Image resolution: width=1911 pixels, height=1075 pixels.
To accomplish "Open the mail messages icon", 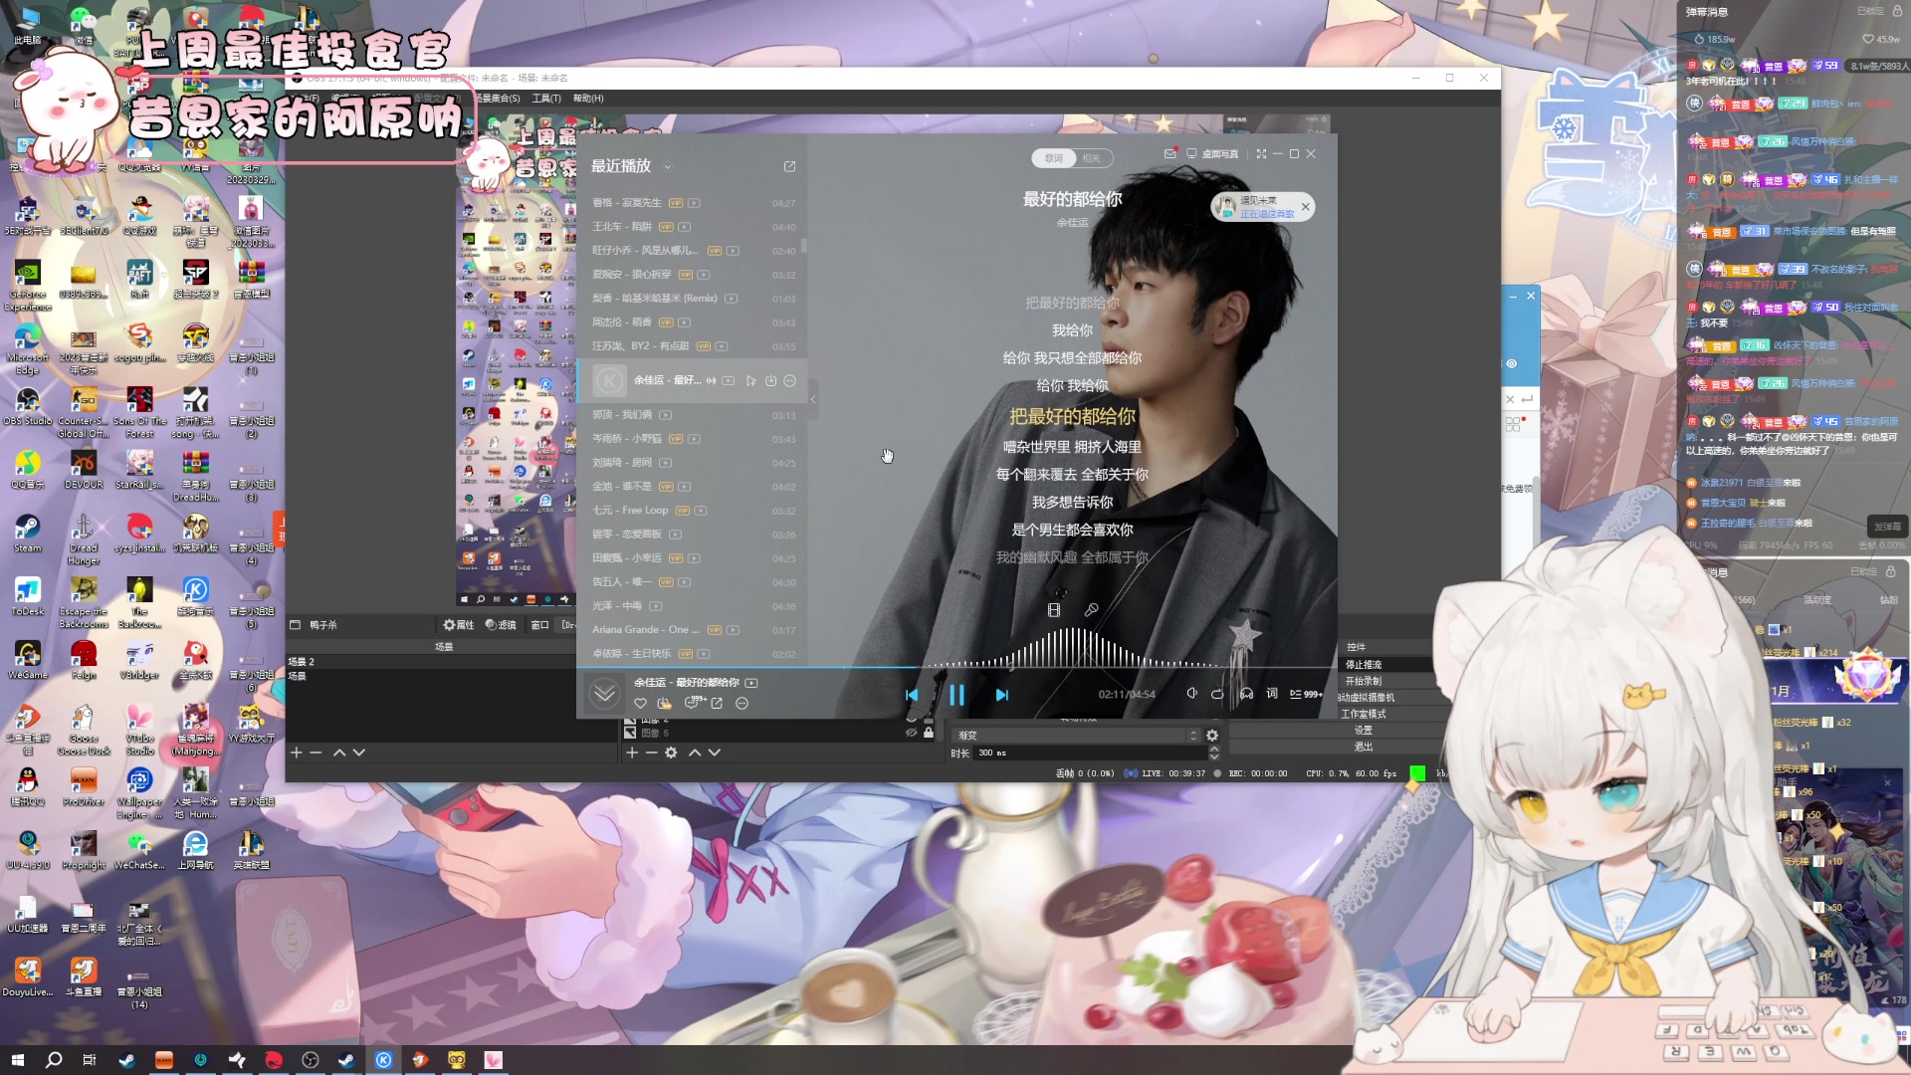I will (x=1169, y=153).
